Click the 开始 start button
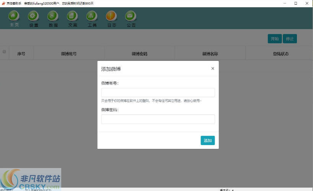This screenshot has height=191, width=313. tap(275, 39)
